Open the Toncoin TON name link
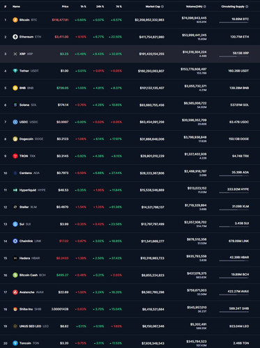This screenshot has width=260, height=348. [29, 343]
